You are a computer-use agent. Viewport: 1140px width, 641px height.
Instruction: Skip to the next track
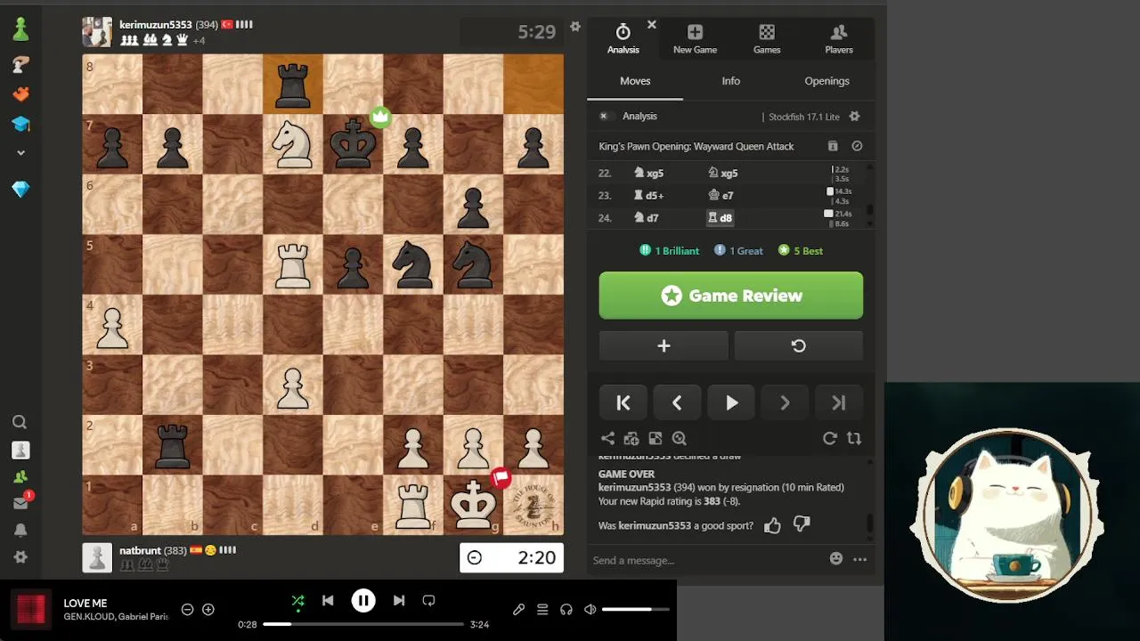pos(399,601)
